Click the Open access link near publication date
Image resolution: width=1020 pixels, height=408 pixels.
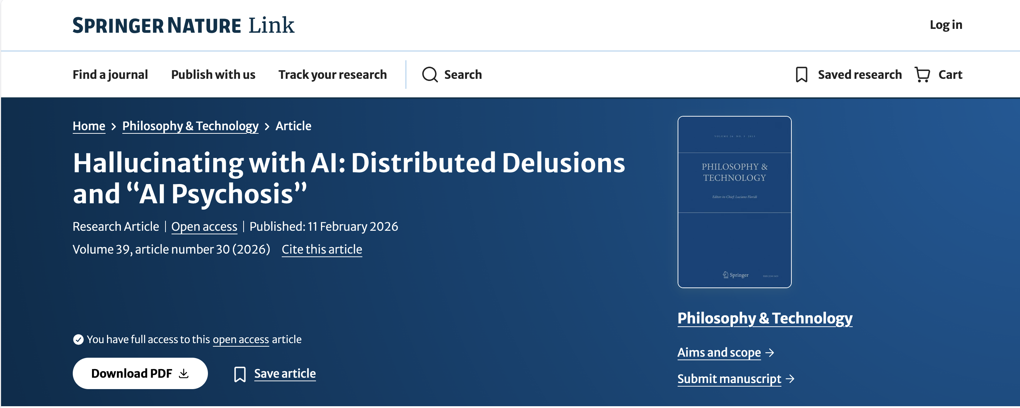pos(204,226)
